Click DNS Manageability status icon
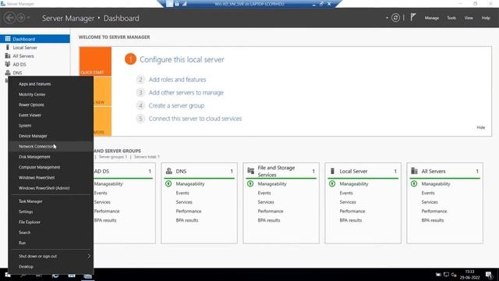 [x=168, y=184]
